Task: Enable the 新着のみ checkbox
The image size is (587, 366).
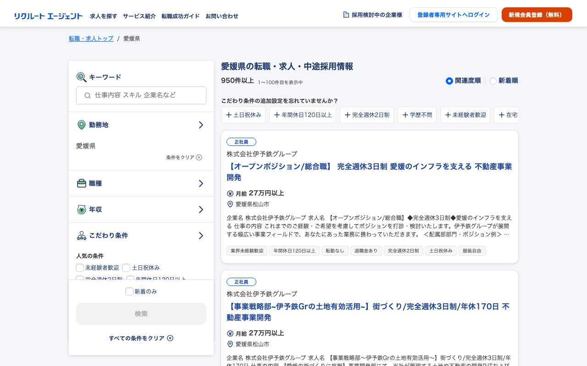Action: tap(129, 291)
